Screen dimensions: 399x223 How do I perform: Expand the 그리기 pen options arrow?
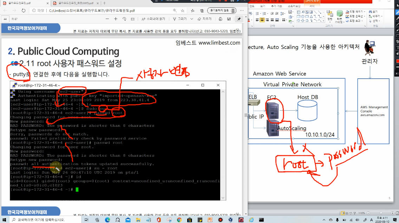(192, 19)
